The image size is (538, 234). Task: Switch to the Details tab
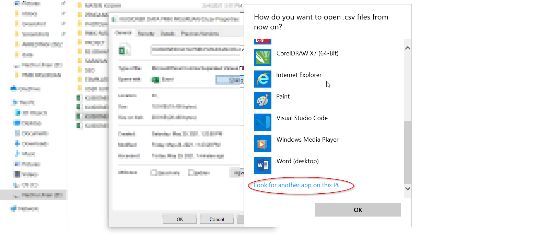168,34
